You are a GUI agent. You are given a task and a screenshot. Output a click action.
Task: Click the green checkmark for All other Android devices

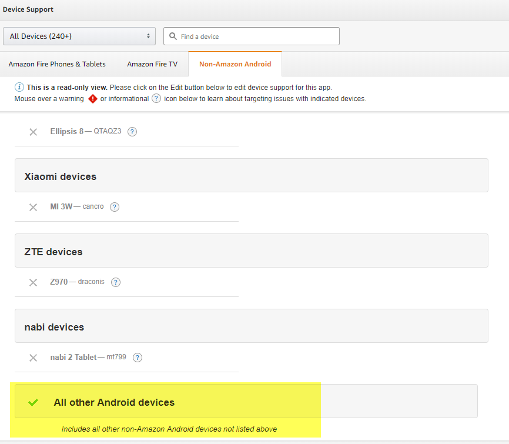[x=33, y=402]
